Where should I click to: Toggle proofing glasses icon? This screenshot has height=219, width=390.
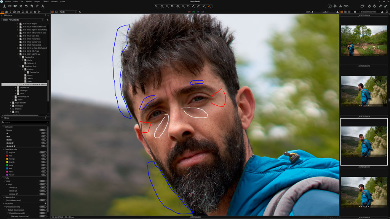click(346, 6)
